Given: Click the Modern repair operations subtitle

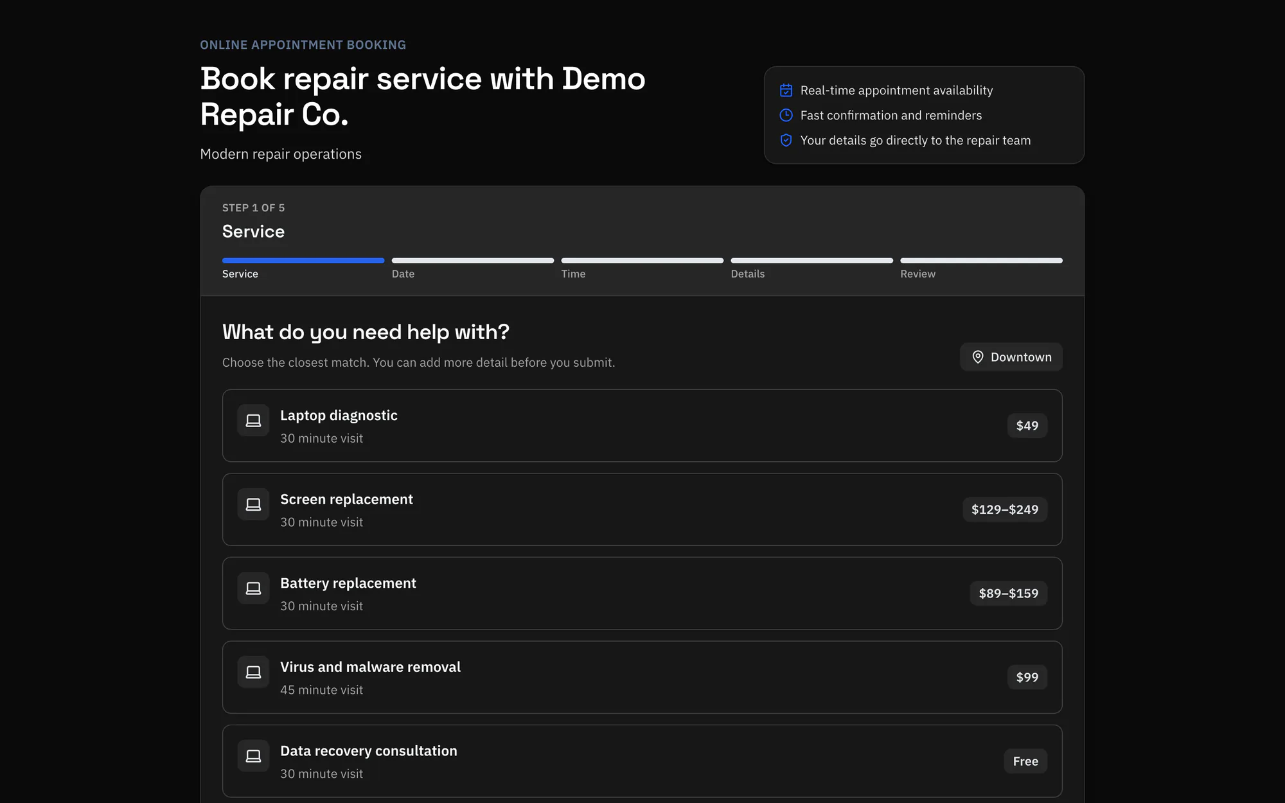Looking at the screenshot, I should coord(281,154).
